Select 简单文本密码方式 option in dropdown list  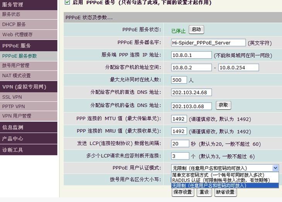click(225, 175)
